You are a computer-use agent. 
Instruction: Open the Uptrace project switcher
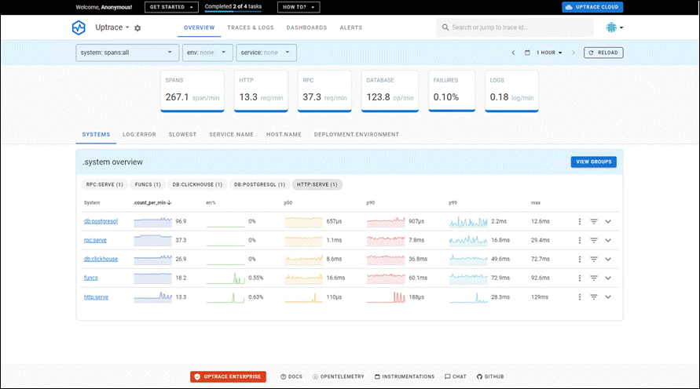112,27
